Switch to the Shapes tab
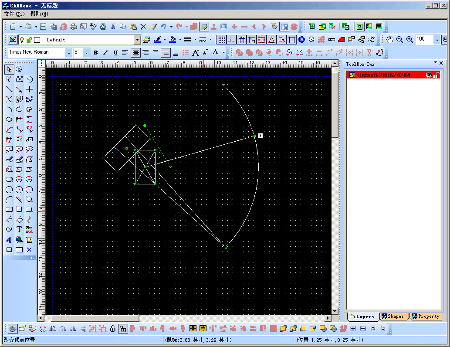Viewport: 450px width, 347px height. 392,316
